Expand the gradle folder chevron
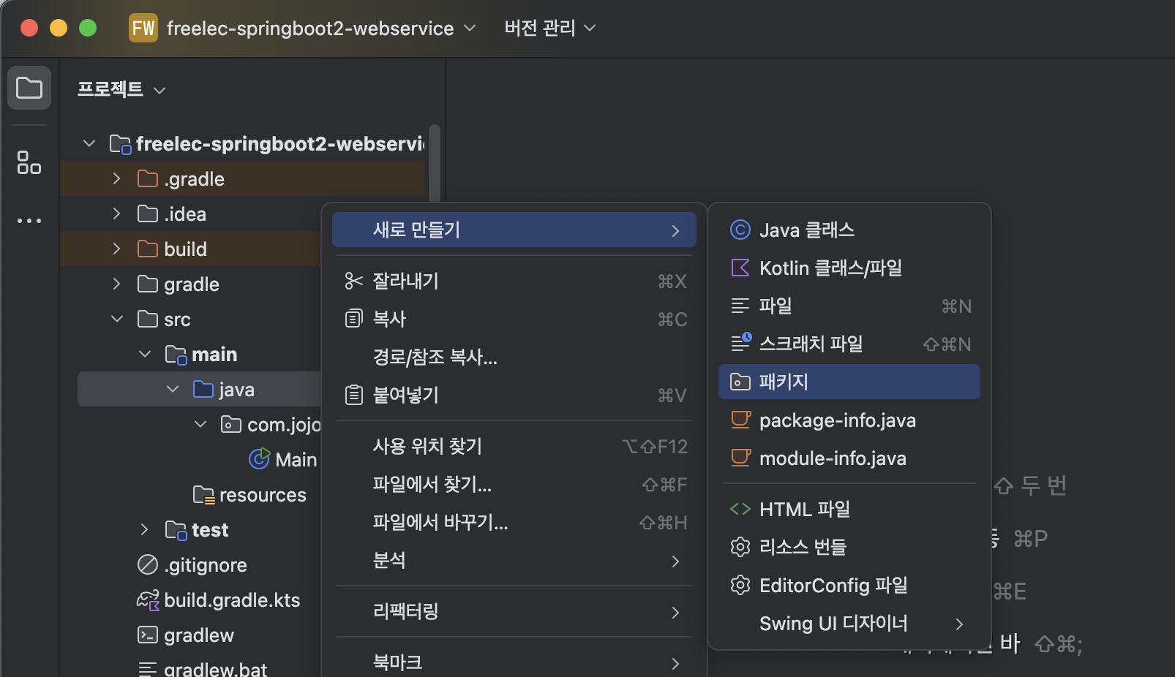This screenshot has width=1175, height=677. click(116, 284)
